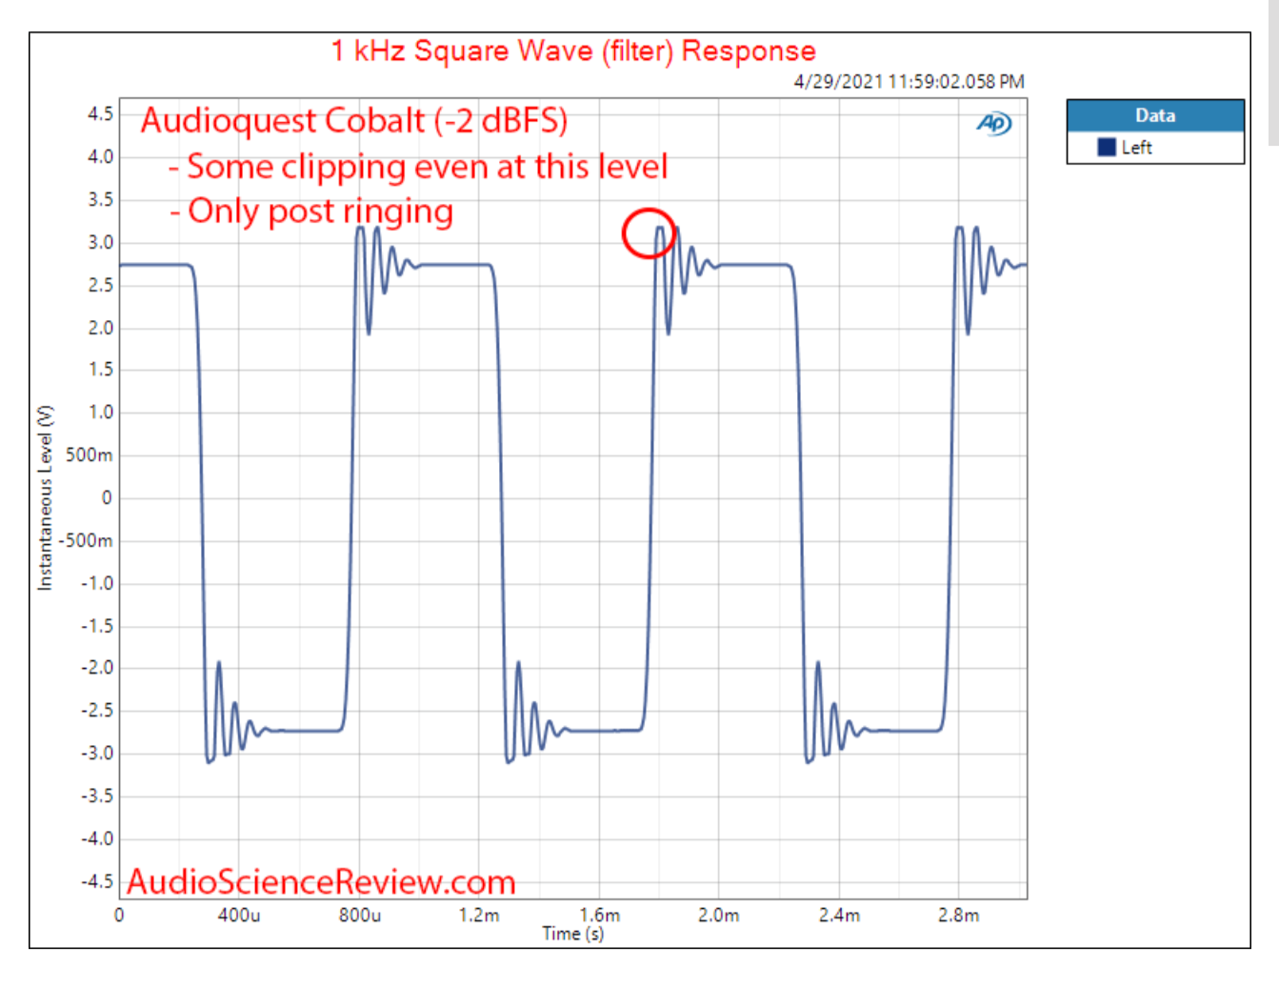Click the 'Time (s)' axis title

click(573, 934)
